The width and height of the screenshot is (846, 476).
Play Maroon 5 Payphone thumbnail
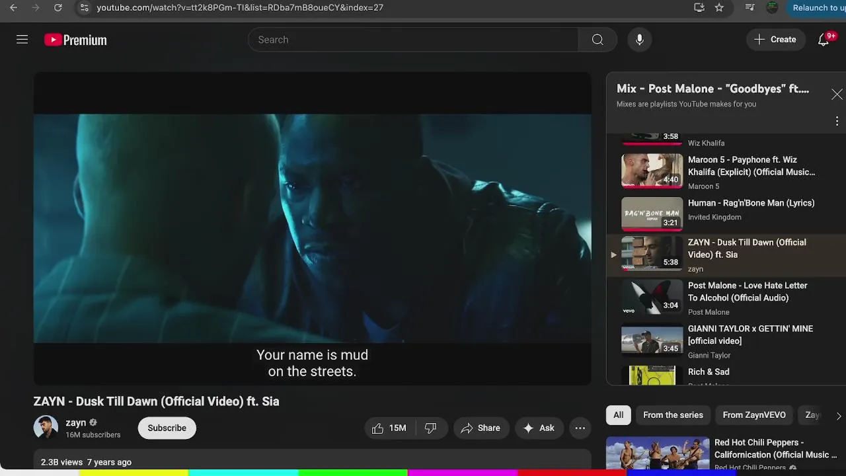652,171
